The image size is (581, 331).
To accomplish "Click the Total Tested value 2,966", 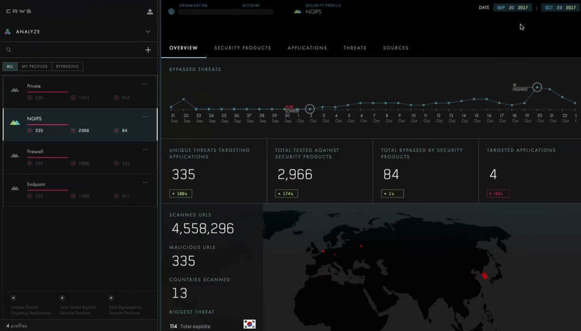I will point(295,174).
